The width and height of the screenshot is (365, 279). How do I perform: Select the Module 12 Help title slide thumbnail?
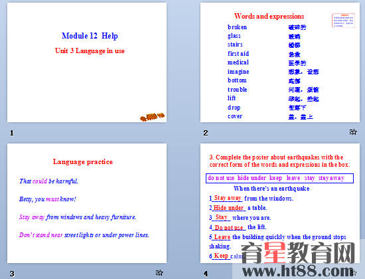(87, 62)
